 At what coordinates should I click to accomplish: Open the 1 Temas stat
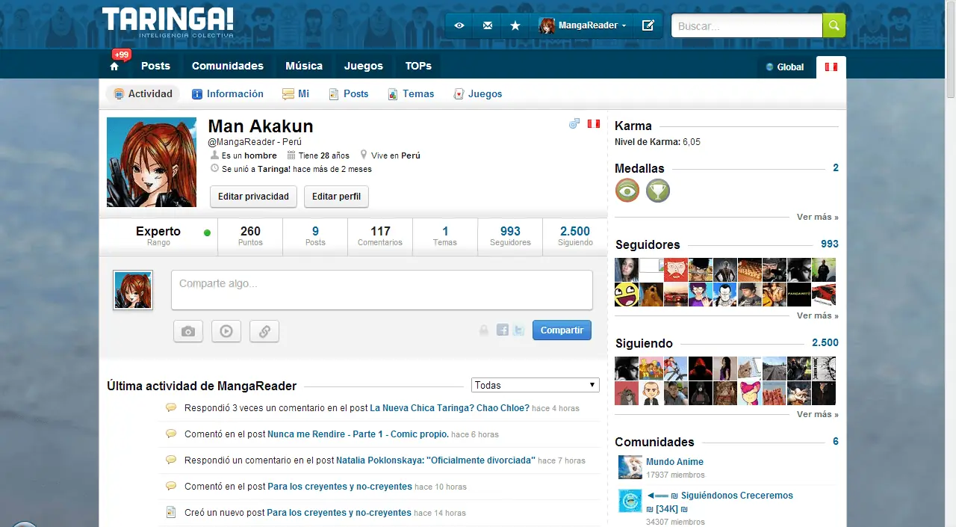[445, 236]
